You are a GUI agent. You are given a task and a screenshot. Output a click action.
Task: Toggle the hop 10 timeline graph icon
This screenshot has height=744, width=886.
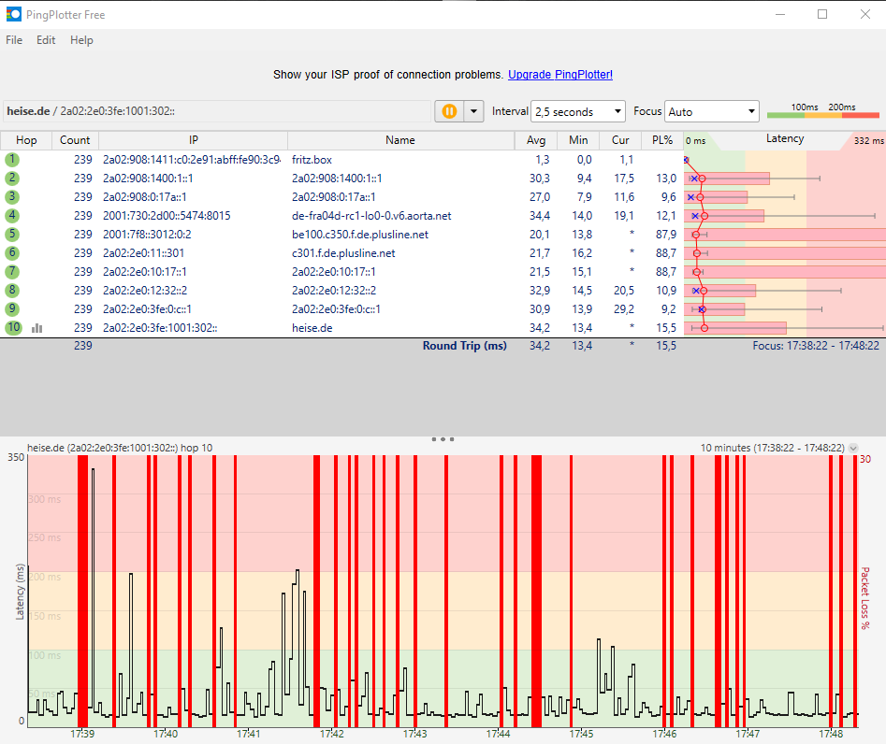(37, 328)
